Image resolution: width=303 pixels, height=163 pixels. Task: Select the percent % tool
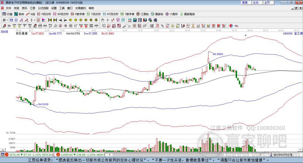(x=162, y=26)
